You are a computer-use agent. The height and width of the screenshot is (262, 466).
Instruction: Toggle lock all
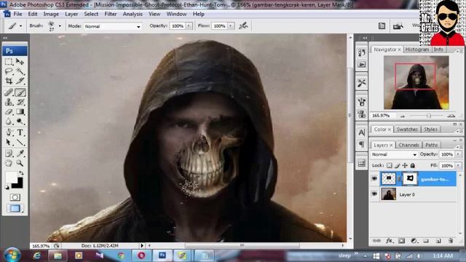pyautogui.click(x=413, y=165)
